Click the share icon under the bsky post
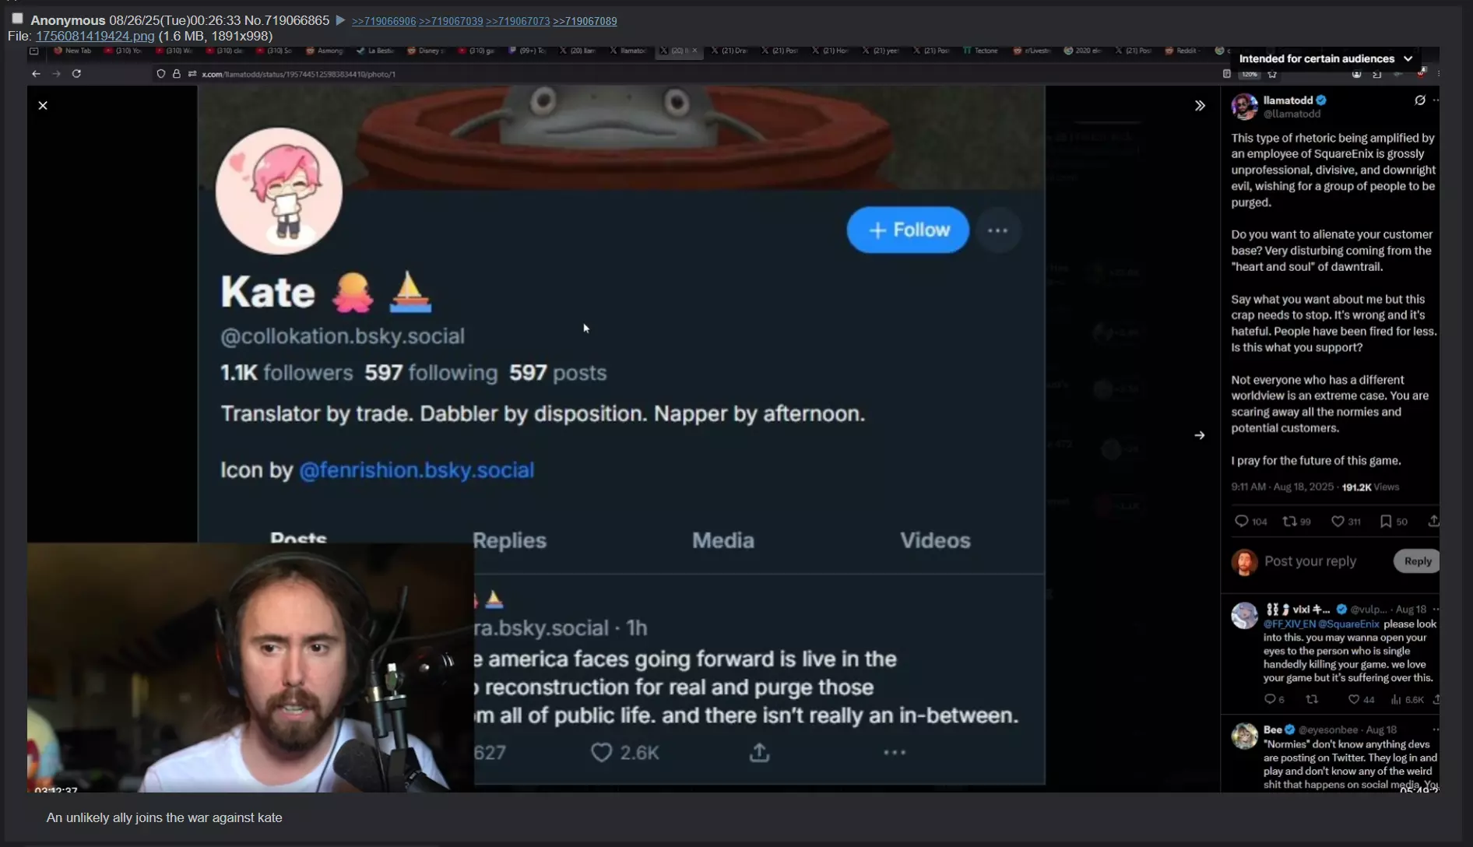 pos(759,752)
